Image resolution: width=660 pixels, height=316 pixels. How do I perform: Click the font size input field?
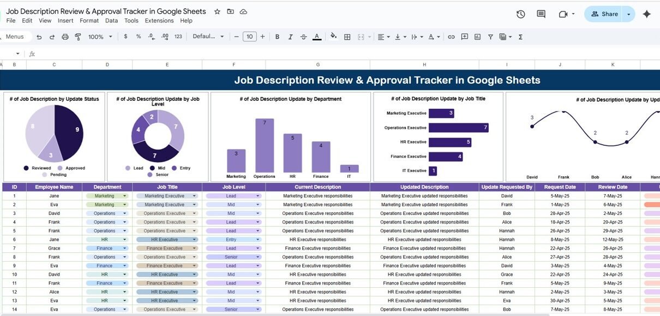[x=249, y=37]
